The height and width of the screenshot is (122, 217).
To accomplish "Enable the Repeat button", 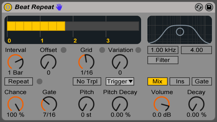I will [19, 81].
